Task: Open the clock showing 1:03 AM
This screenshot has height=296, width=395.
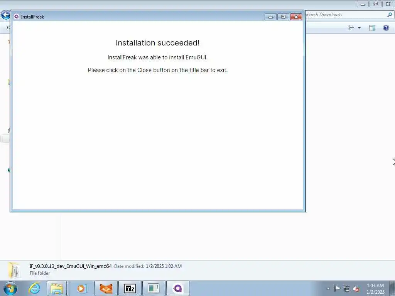Action: 375,289
